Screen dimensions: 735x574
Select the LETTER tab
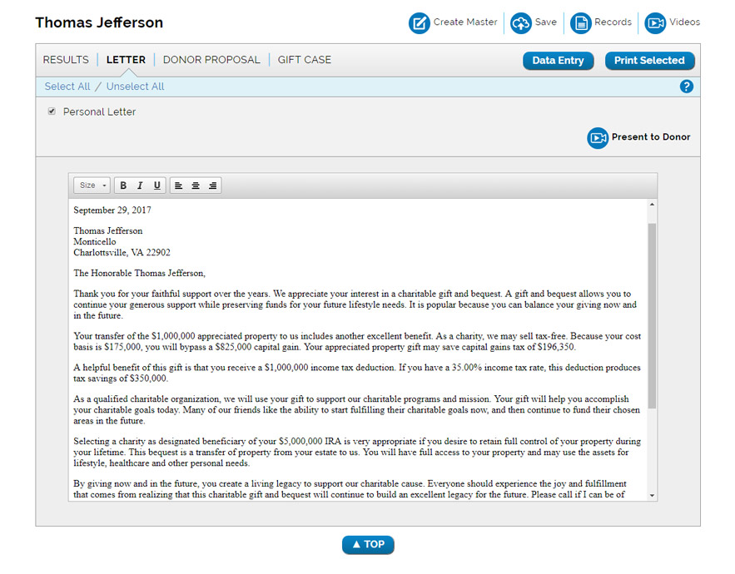point(126,60)
